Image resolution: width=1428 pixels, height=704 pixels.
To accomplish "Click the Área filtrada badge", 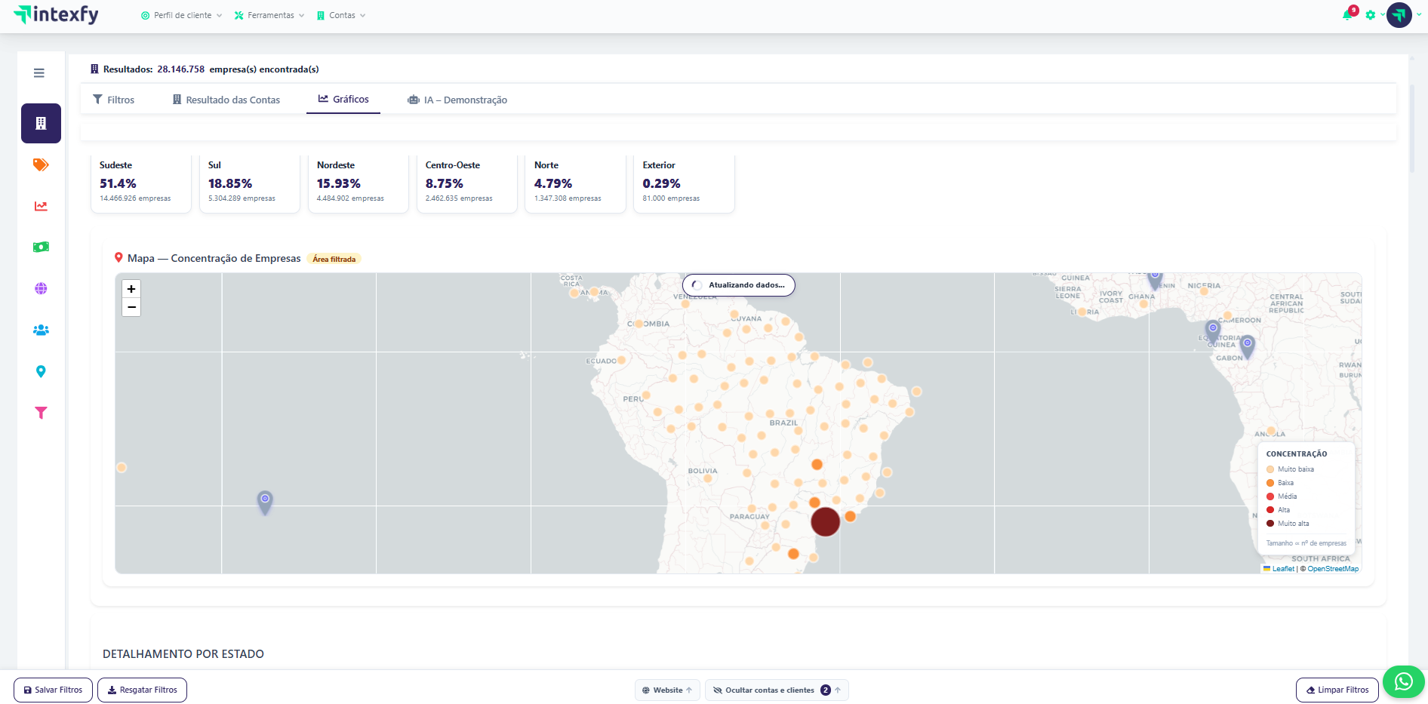I will (x=334, y=259).
